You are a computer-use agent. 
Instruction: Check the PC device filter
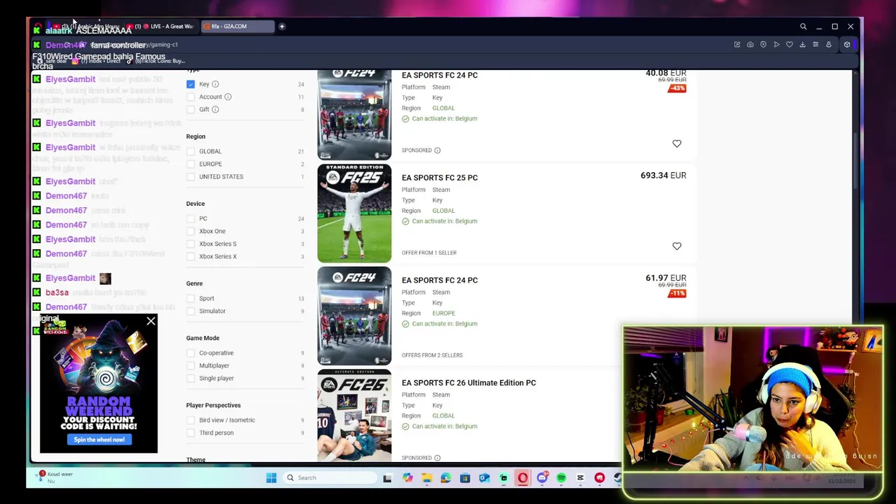pos(190,218)
